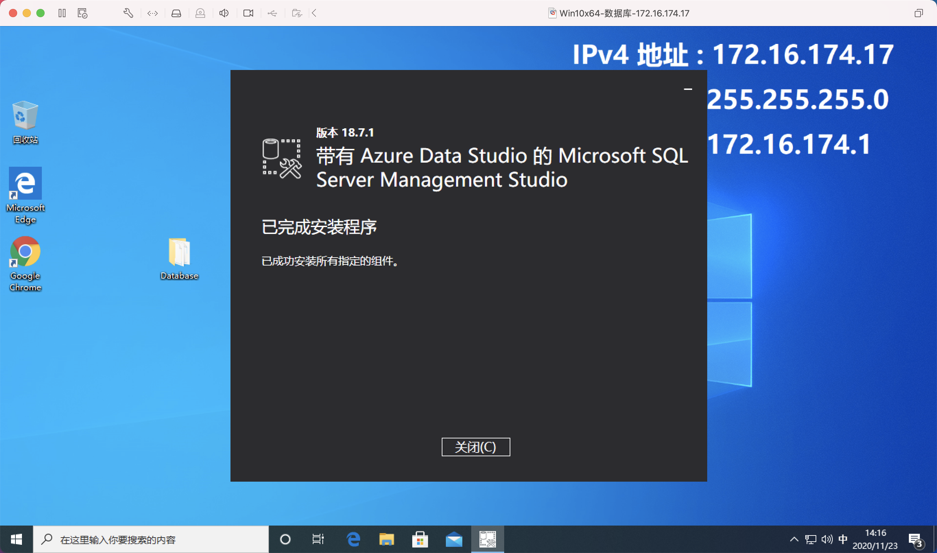Open Mail app from taskbar
The image size is (937, 553).
coord(454,539)
